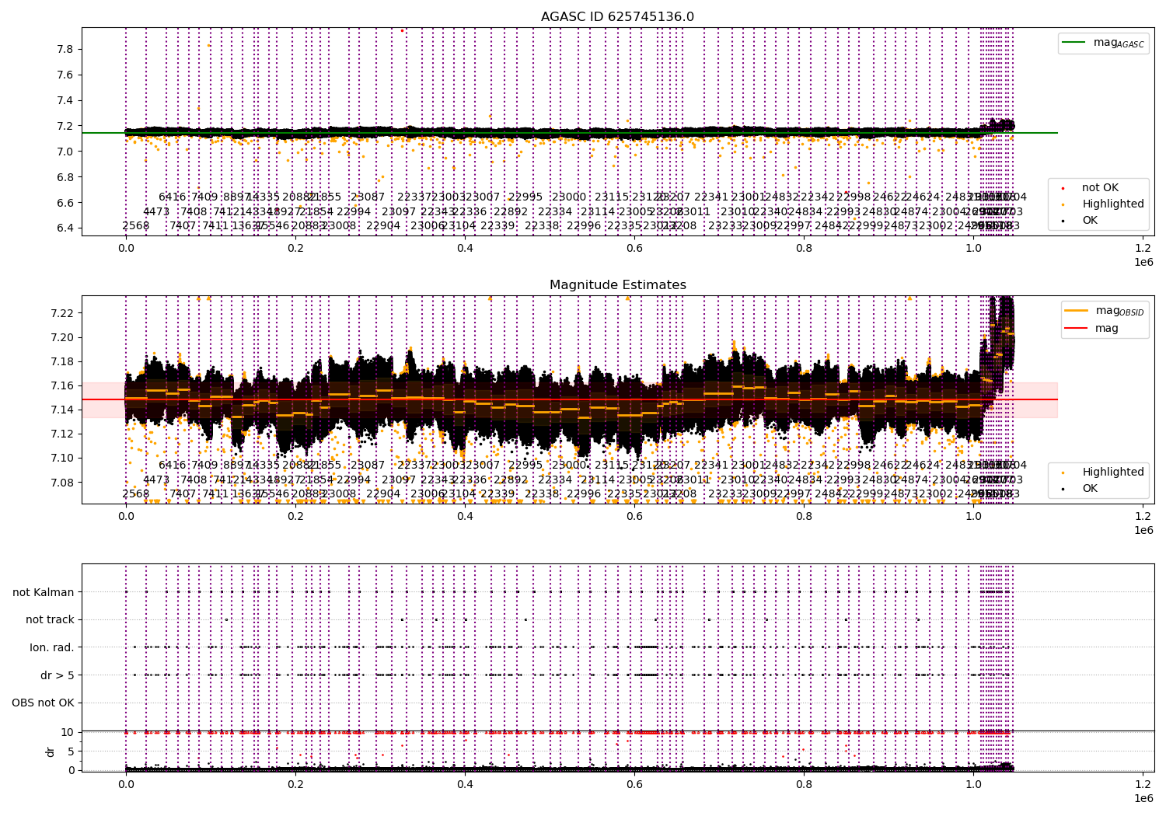Click y-axis tick 7.8 in top plot
Viewport: 1166px width, 816px height.
coord(65,49)
